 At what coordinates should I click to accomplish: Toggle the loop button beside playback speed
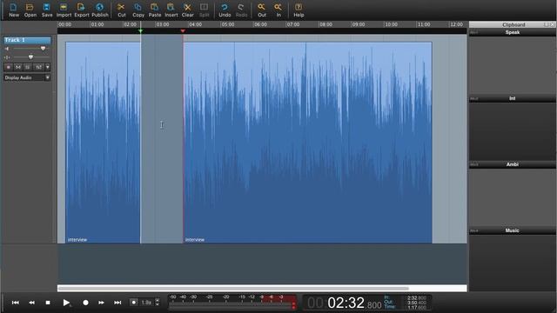coord(133,303)
